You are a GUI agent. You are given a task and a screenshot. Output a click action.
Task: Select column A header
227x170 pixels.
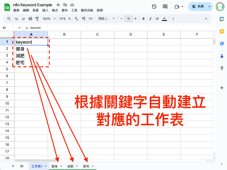(31, 35)
